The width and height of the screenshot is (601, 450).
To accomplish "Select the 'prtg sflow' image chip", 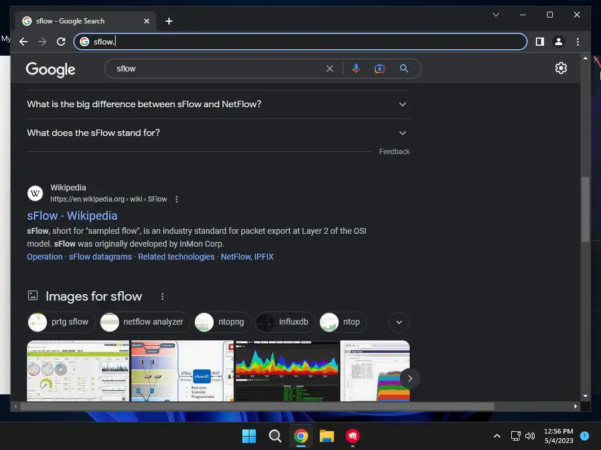I will coord(61,322).
